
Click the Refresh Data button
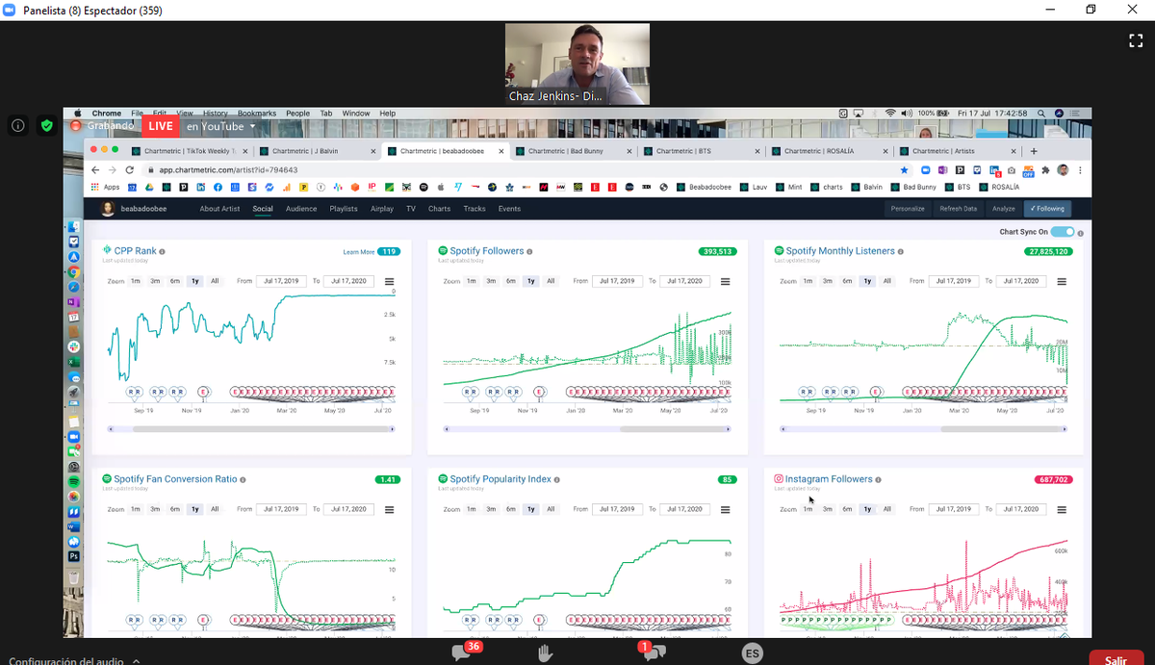pos(958,209)
